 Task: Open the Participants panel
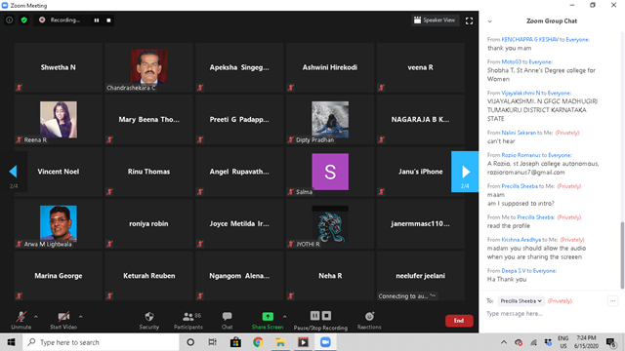click(188, 321)
